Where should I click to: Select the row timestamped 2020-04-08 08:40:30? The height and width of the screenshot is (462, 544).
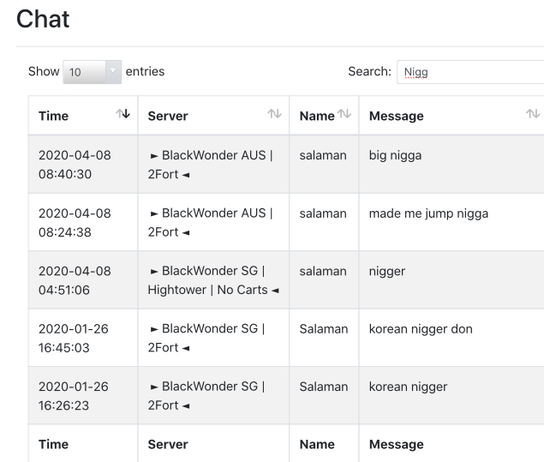tap(286, 165)
